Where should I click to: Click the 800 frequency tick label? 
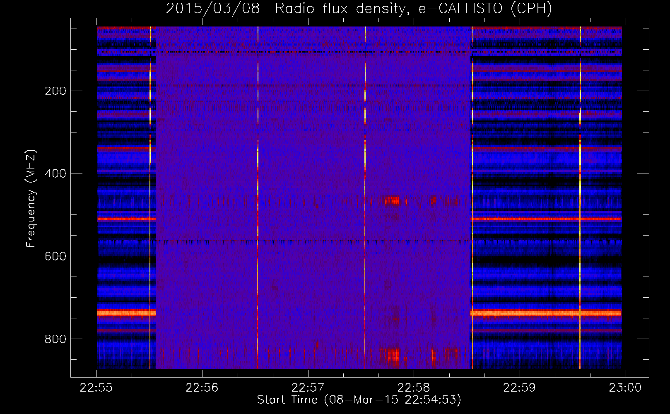pos(55,339)
